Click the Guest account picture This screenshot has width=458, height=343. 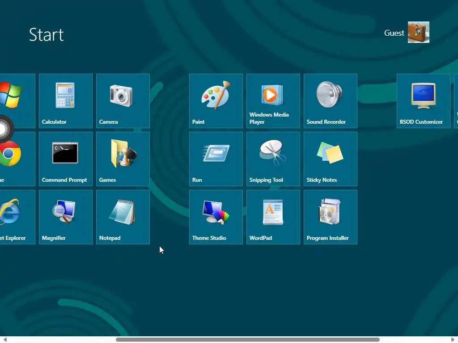click(x=419, y=32)
